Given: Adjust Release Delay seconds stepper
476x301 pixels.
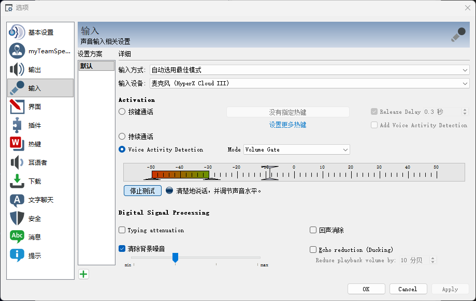Looking at the screenshot, I should [465, 112].
